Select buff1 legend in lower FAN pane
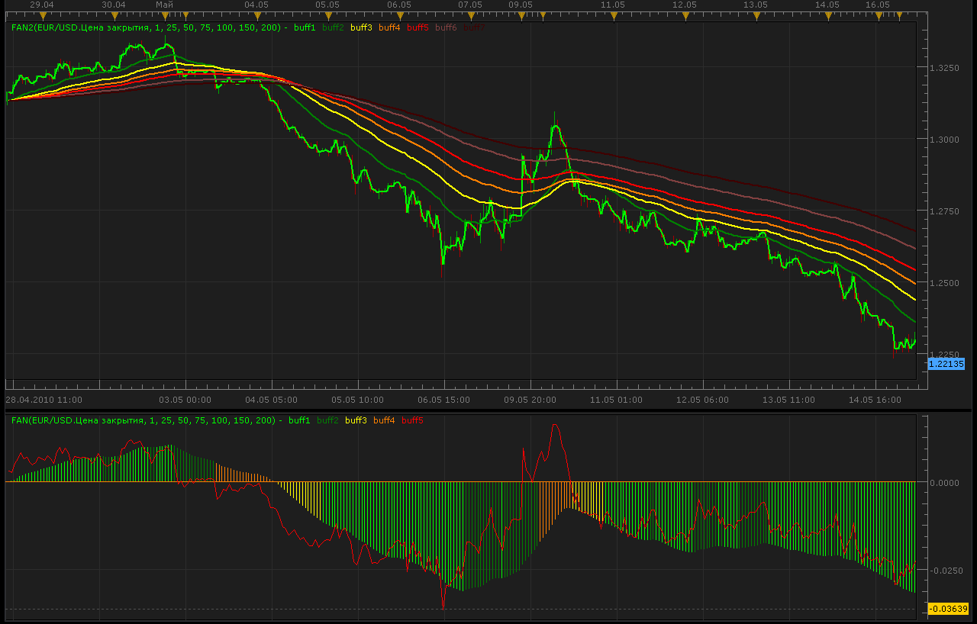Viewport: 977px width, 624px height. click(x=300, y=420)
